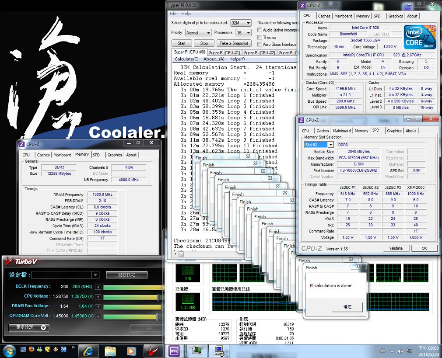Click the second quick launch icon after Firefox
The image size is (442, 358).
[47, 349]
